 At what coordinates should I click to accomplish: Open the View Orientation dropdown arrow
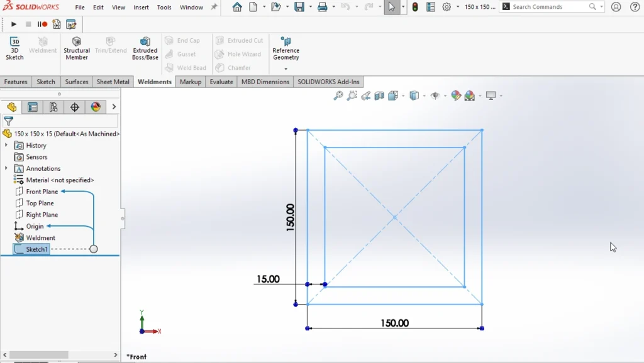tap(402, 95)
